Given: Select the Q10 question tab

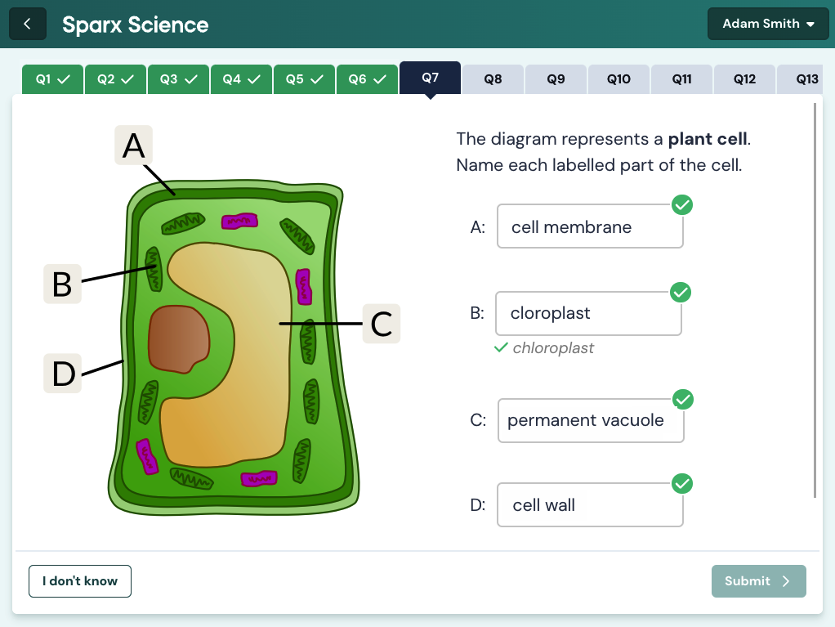Looking at the screenshot, I should [x=618, y=78].
